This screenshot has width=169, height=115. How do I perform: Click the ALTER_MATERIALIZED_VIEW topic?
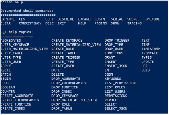click(x=24, y=49)
